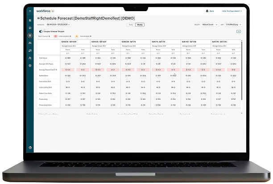This screenshot has height=184, width=273.
Task: Click the 'Productivity Index' row label
Action: click(45, 105)
